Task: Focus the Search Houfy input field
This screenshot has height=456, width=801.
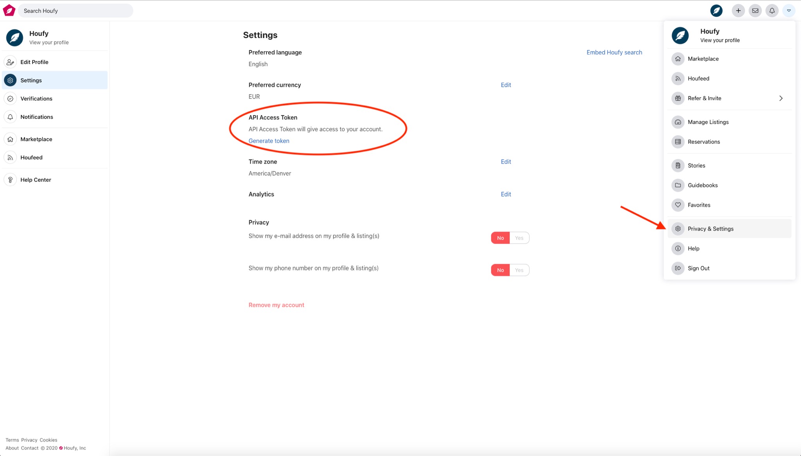Action: point(75,11)
